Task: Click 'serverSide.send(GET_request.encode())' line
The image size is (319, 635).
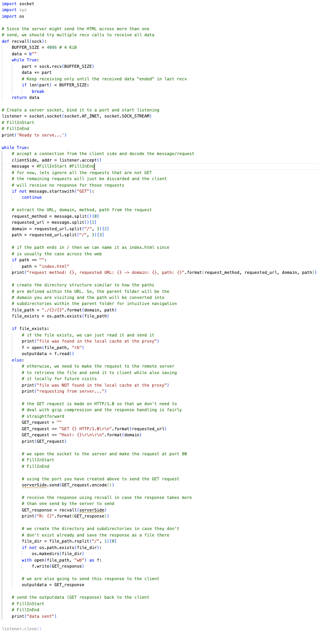Action: [x=68, y=485]
